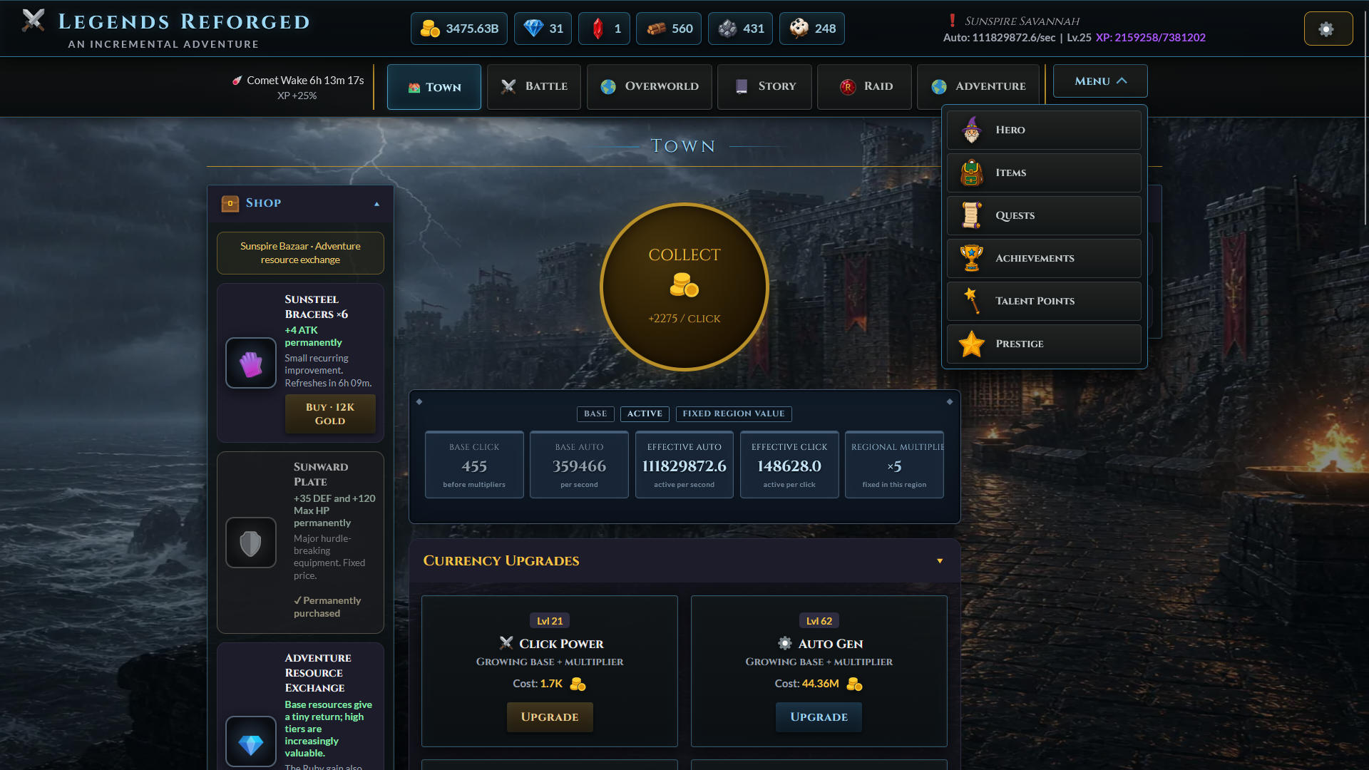Click the scroll Quests icon
The image size is (1369, 770).
(971, 215)
